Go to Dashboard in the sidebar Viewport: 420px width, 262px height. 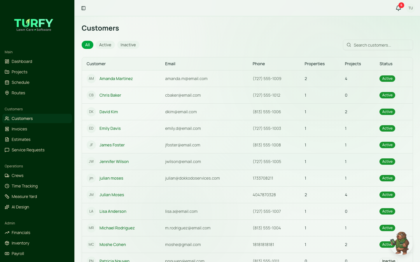[x=37, y=61]
